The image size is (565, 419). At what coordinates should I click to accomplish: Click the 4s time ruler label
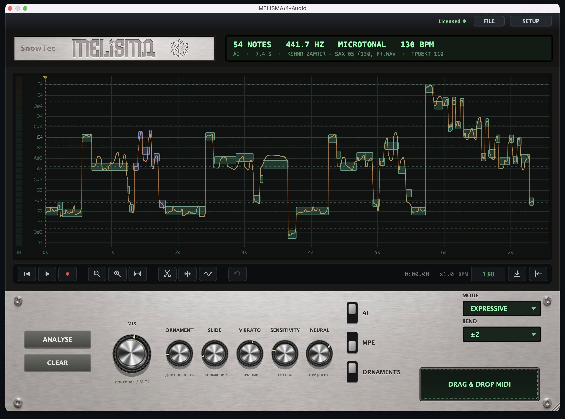pos(310,253)
